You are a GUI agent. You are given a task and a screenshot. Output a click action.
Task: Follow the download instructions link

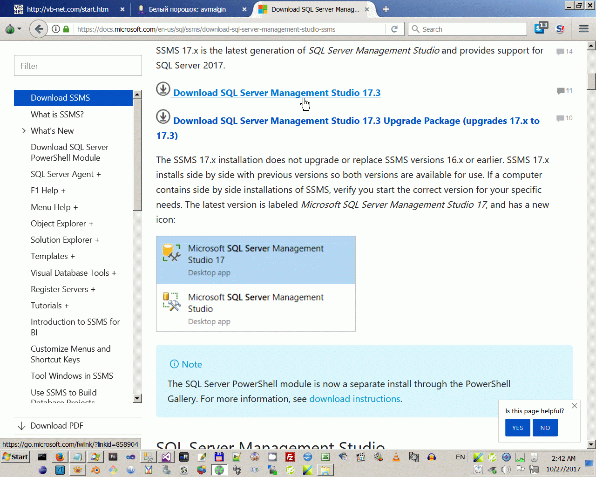(355, 399)
